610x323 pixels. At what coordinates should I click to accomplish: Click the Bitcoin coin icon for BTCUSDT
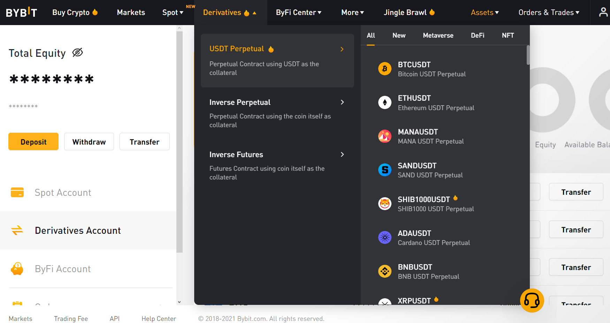point(385,69)
